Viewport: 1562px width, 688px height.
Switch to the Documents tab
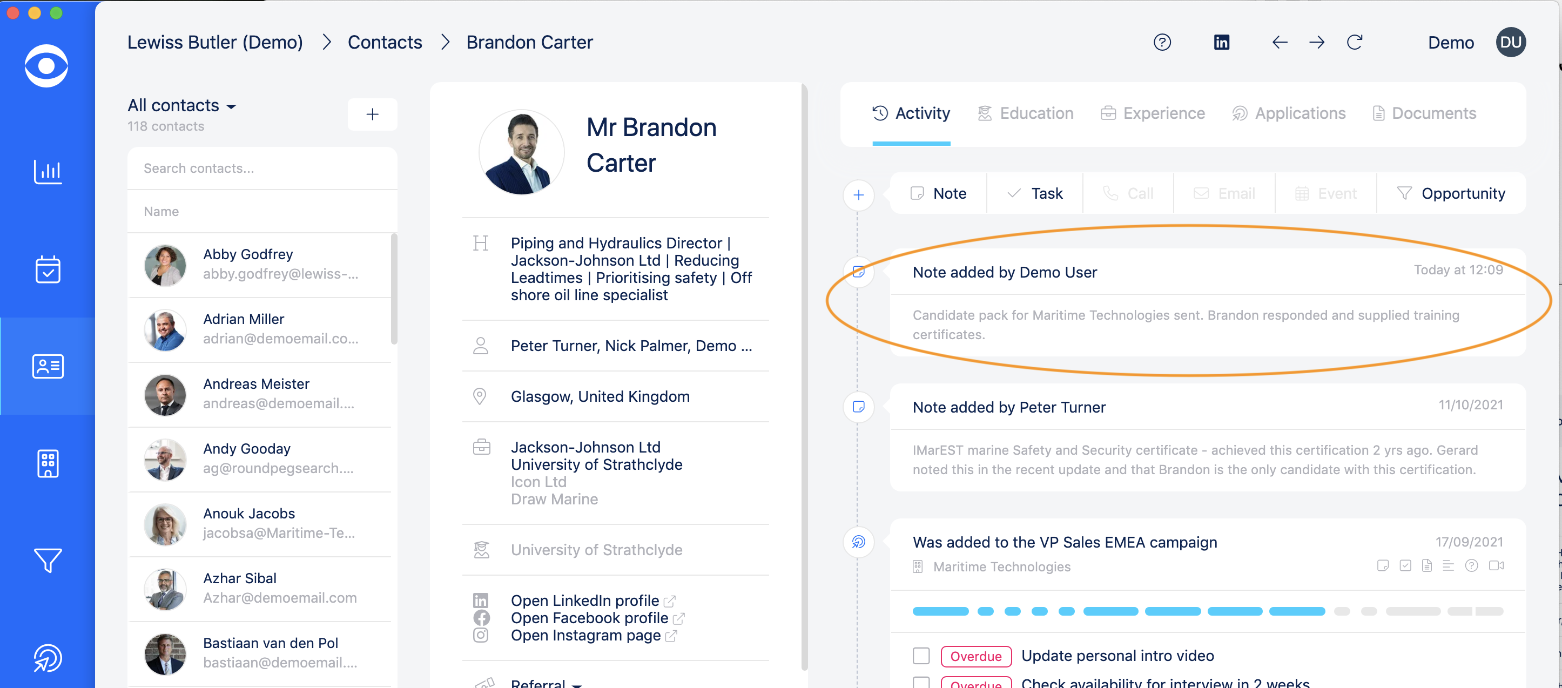tap(1424, 113)
